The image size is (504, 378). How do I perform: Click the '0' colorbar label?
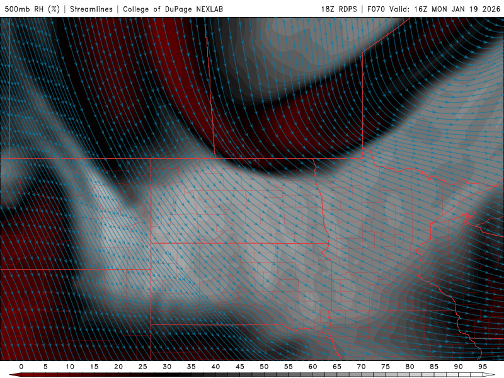(x=21, y=367)
